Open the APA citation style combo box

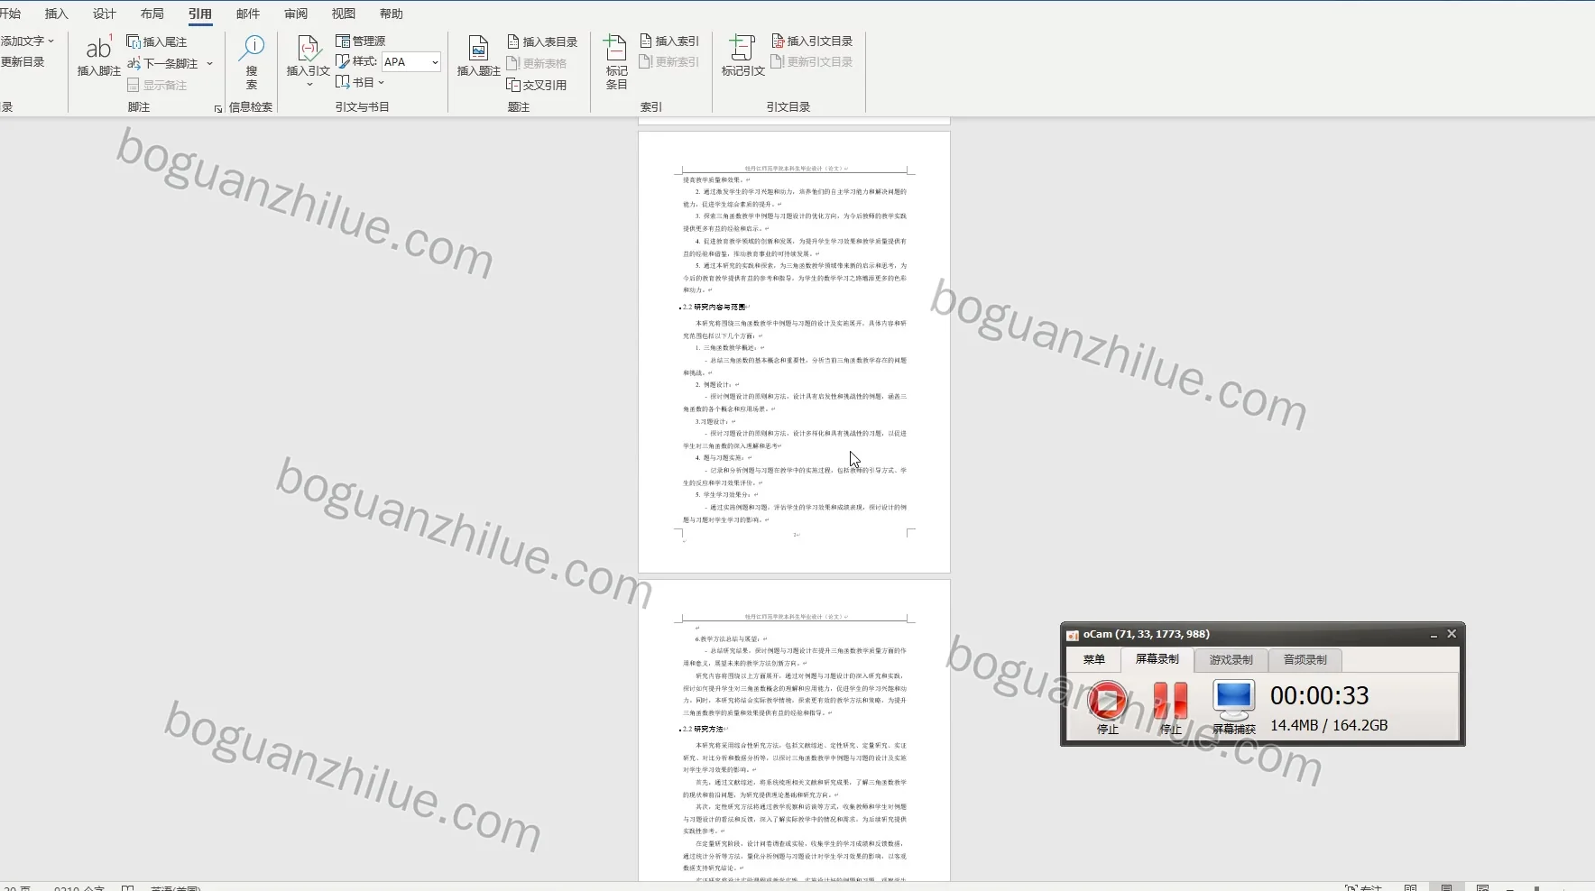(x=411, y=61)
